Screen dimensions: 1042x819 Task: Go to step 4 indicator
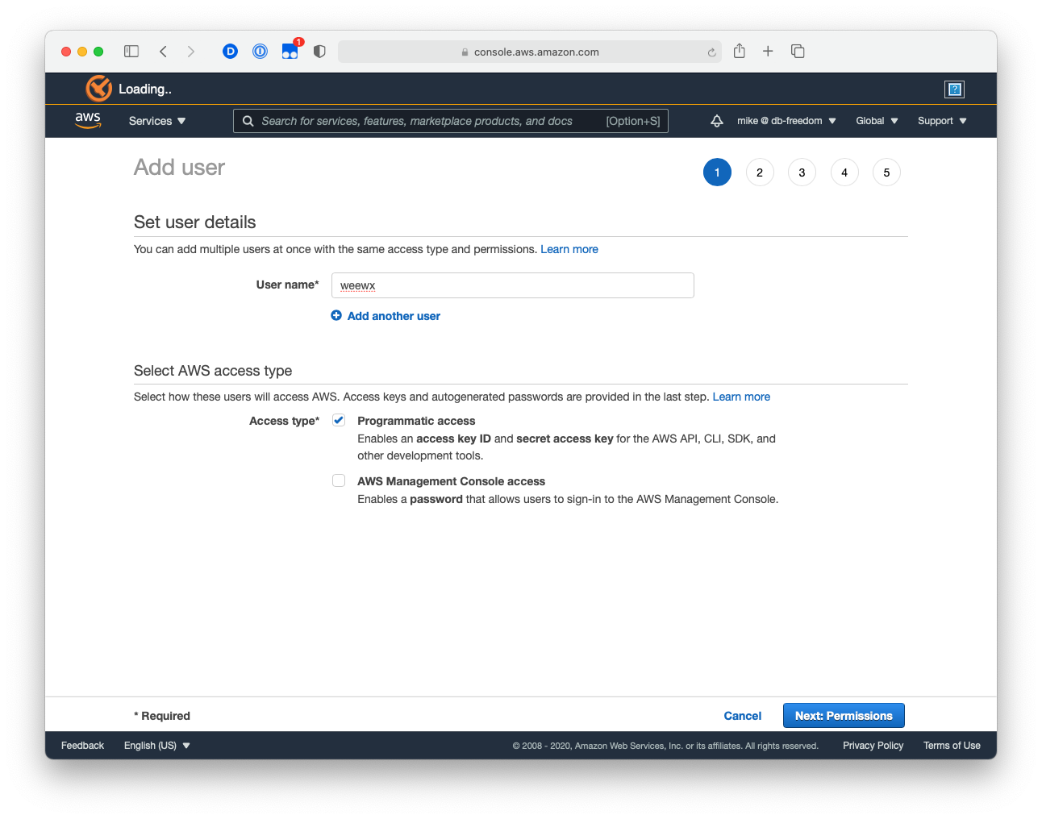[844, 173]
